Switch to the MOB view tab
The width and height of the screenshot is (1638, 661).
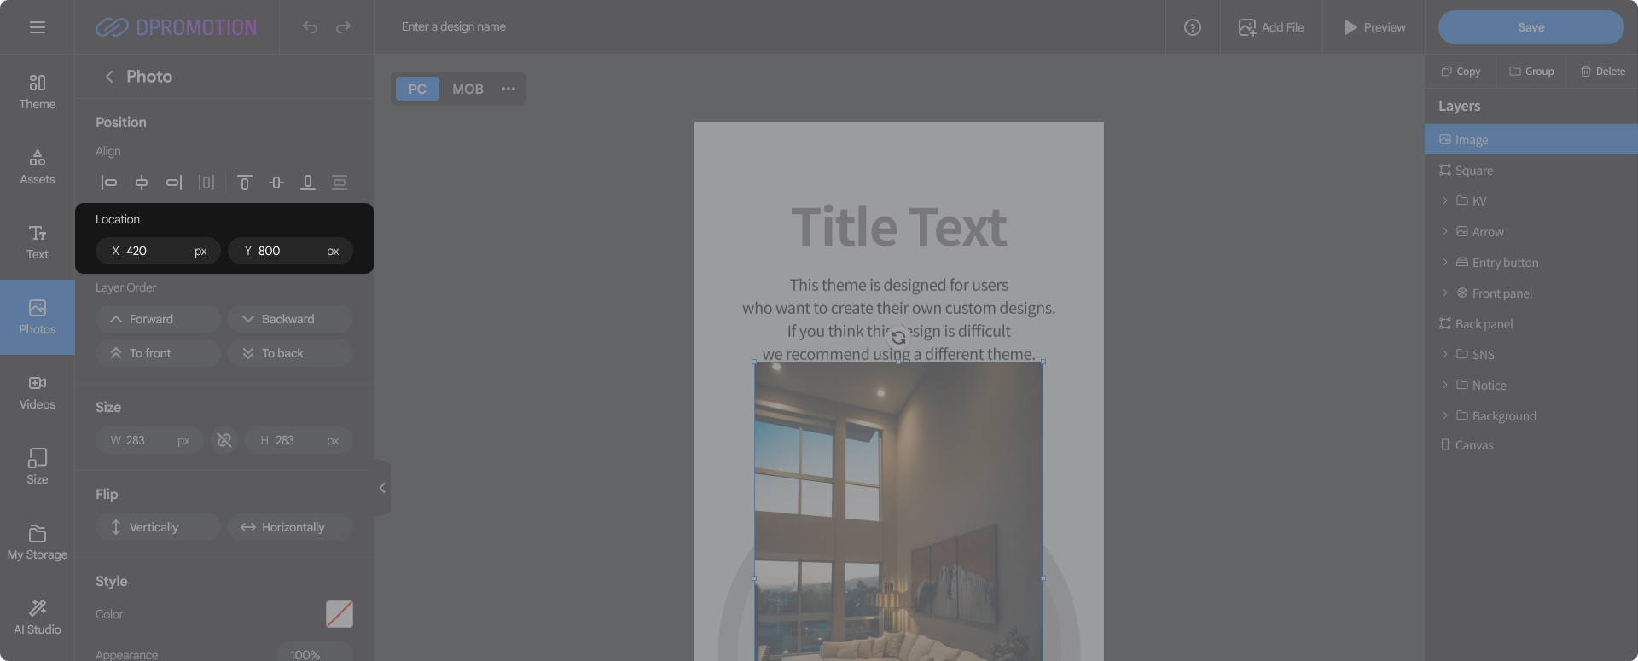point(468,89)
